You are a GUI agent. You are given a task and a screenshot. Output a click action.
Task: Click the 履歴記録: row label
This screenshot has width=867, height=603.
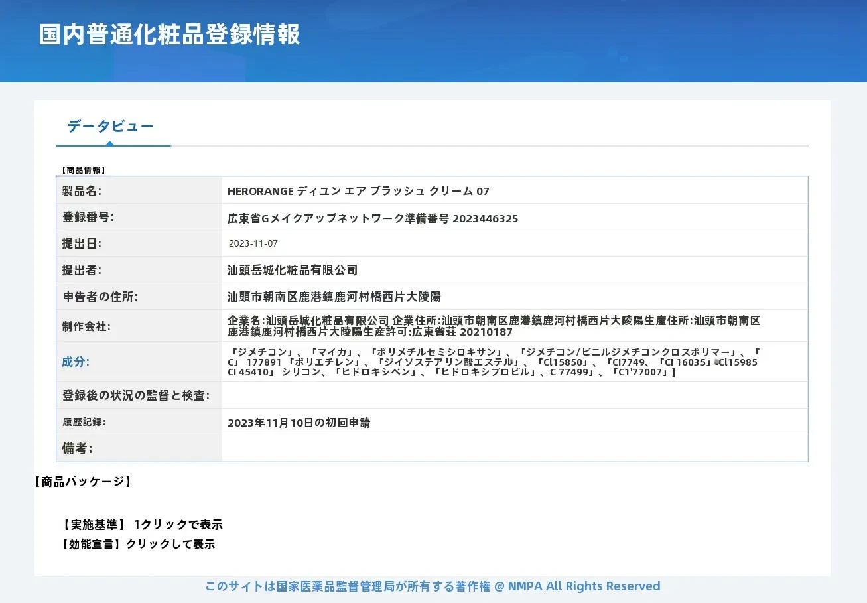point(84,422)
